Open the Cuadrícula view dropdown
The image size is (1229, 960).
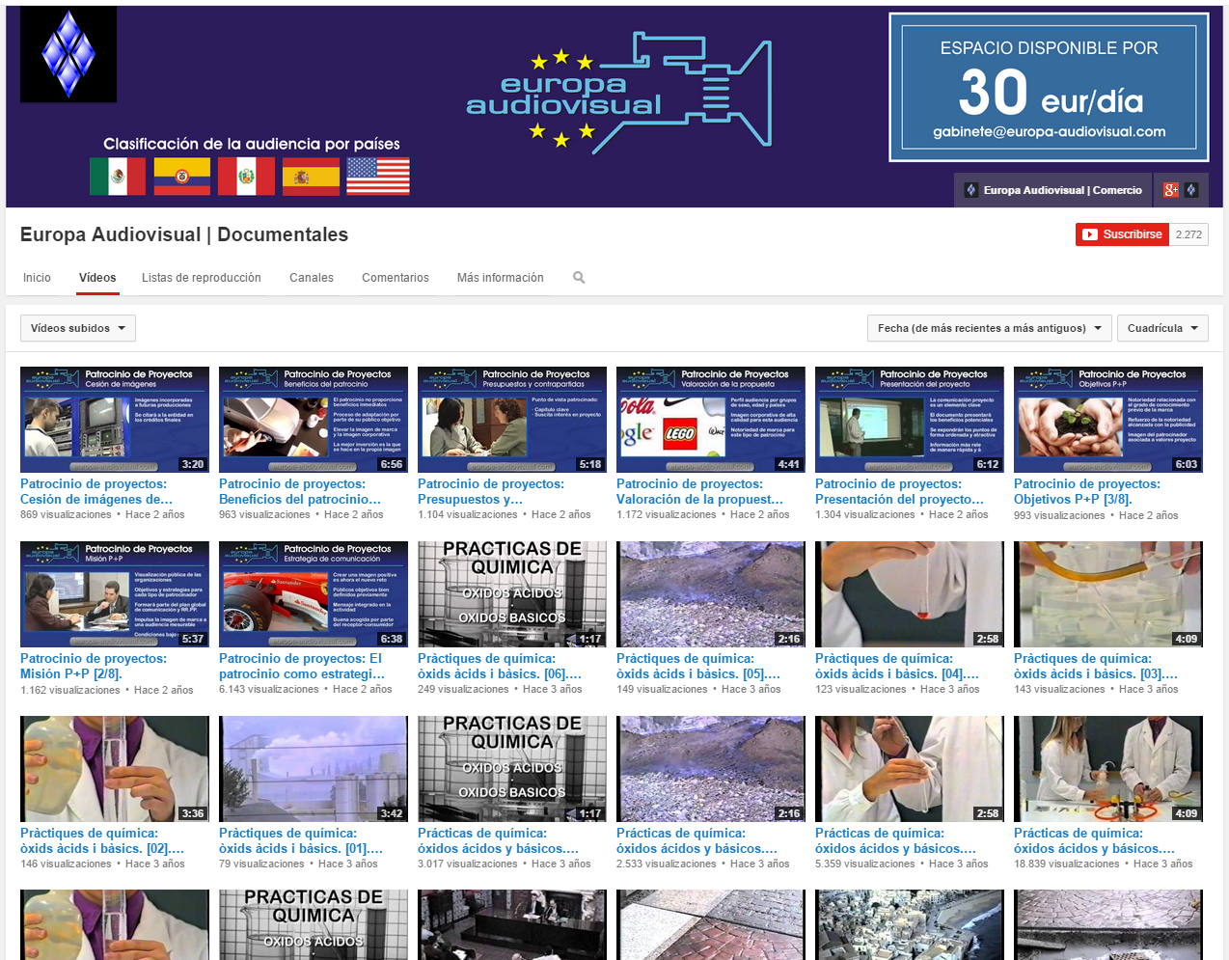click(x=1163, y=328)
